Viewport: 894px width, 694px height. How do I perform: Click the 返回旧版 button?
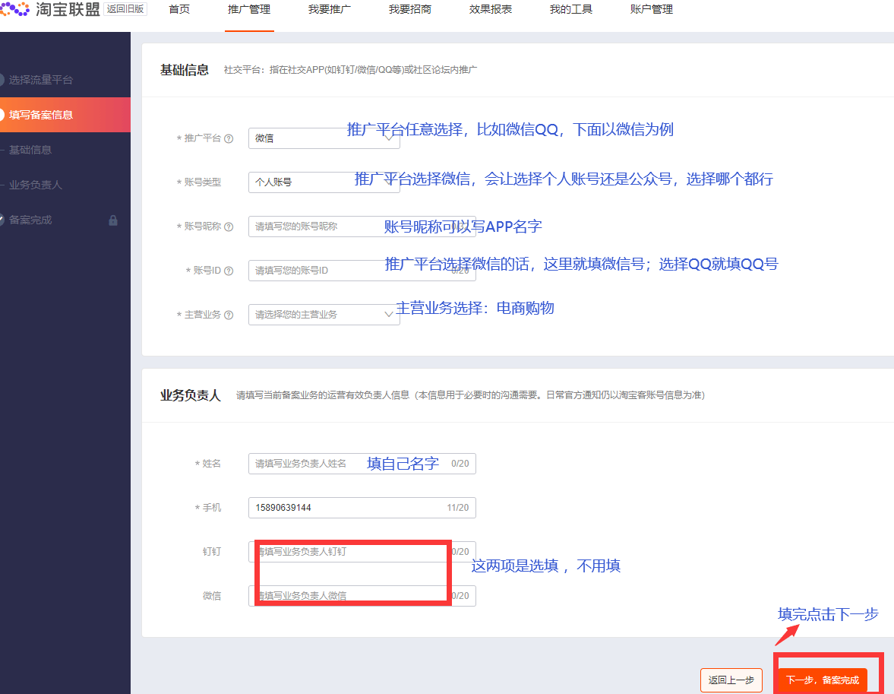[125, 9]
